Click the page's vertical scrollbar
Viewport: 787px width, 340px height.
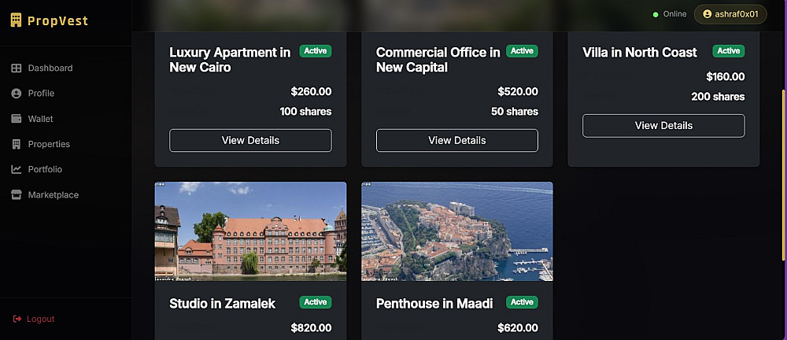[783, 173]
